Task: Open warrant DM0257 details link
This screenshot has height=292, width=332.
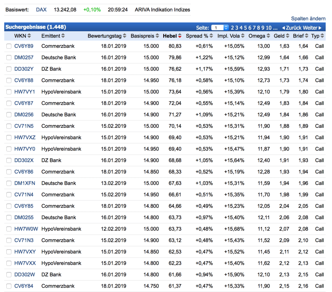Action: point(24,58)
